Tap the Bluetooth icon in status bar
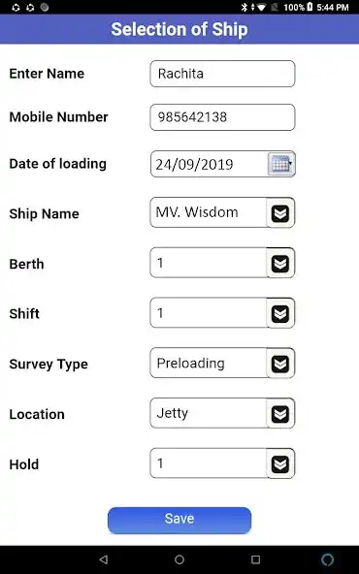The image size is (359, 574). coord(244,7)
